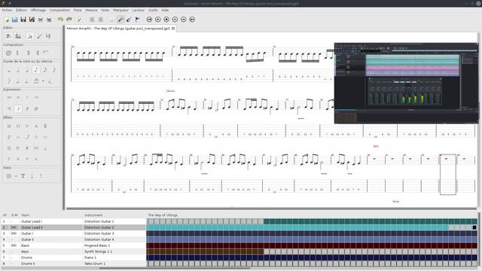
Task: Toggle popping P effect
Action: pyautogui.click(x=27, y=159)
